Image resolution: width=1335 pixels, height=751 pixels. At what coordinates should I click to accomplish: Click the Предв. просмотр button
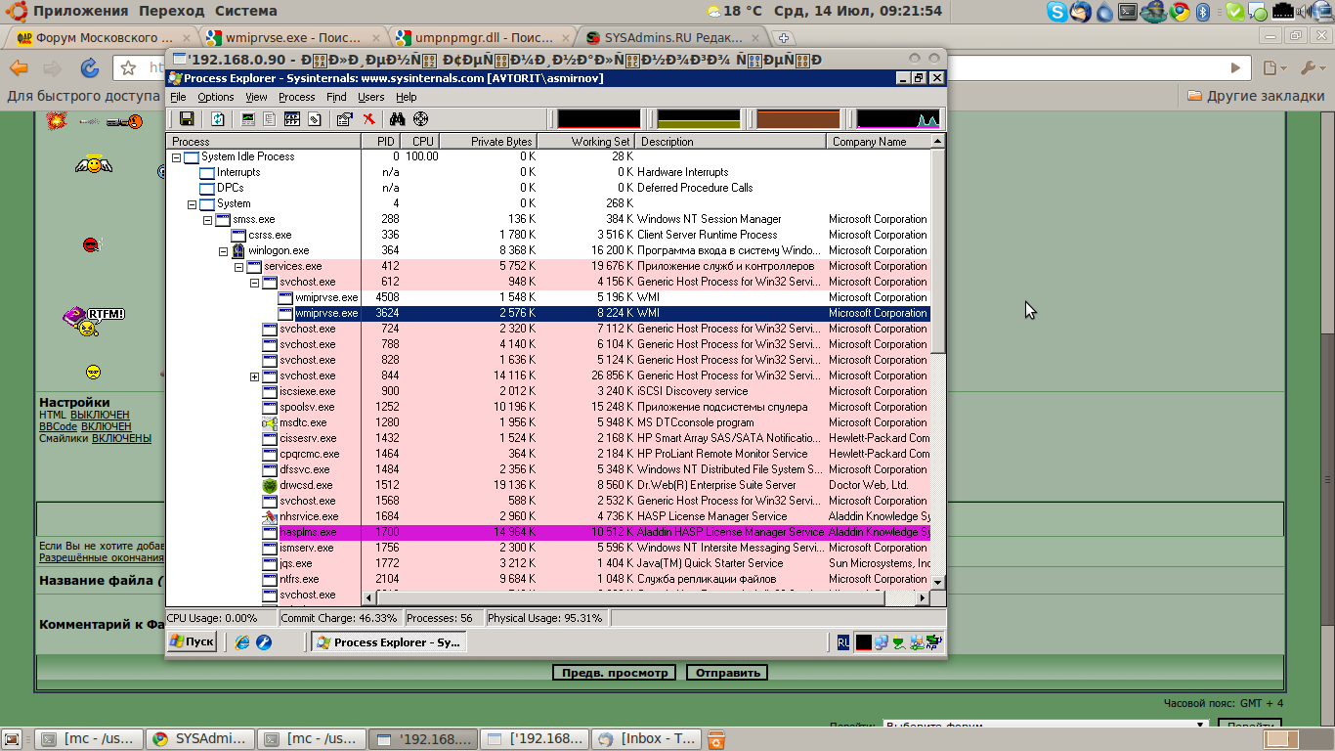pyautogui.click(x=615, y=672)
